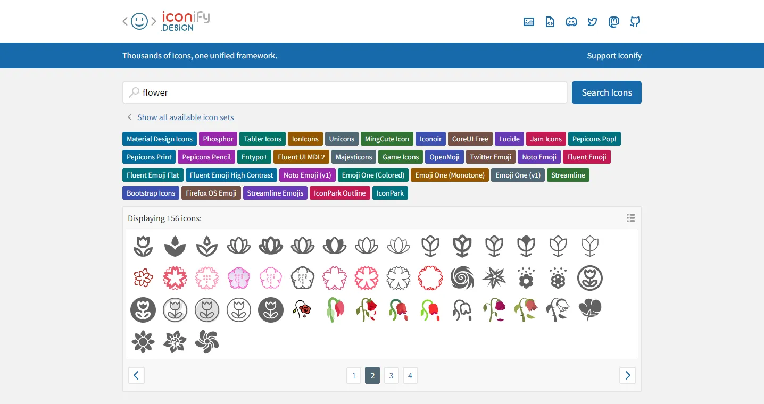Toggle the Fluent Emoji Flat set filter
The image size is (764, 404).
click(153, 174)
